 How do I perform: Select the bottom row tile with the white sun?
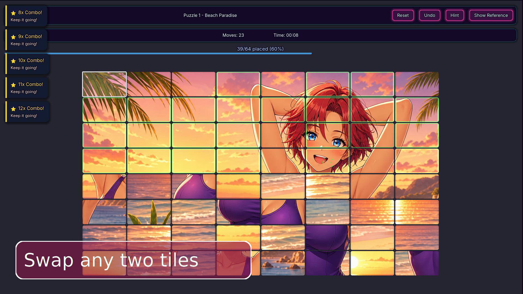tap(372, 263)
